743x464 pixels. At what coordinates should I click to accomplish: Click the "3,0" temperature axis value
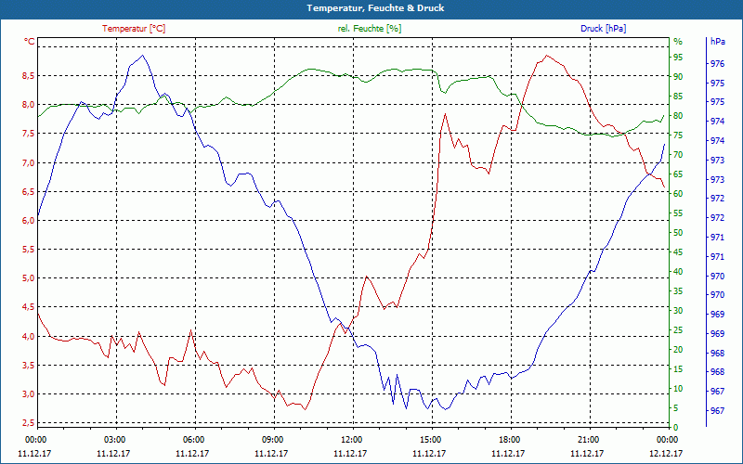[x=29, y=394]
